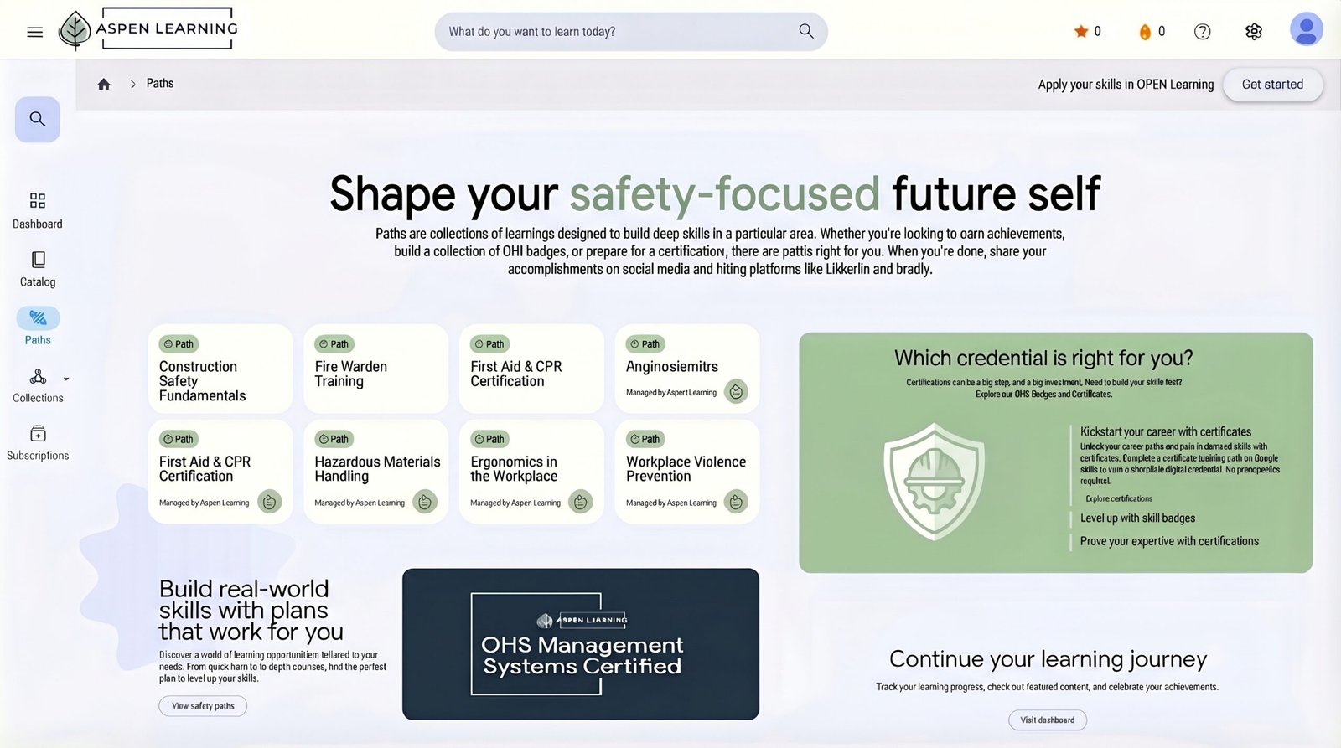The height and width of the screenshot is (748, 1341).
Task: Click the Get started button
Action: point(1272,85)
